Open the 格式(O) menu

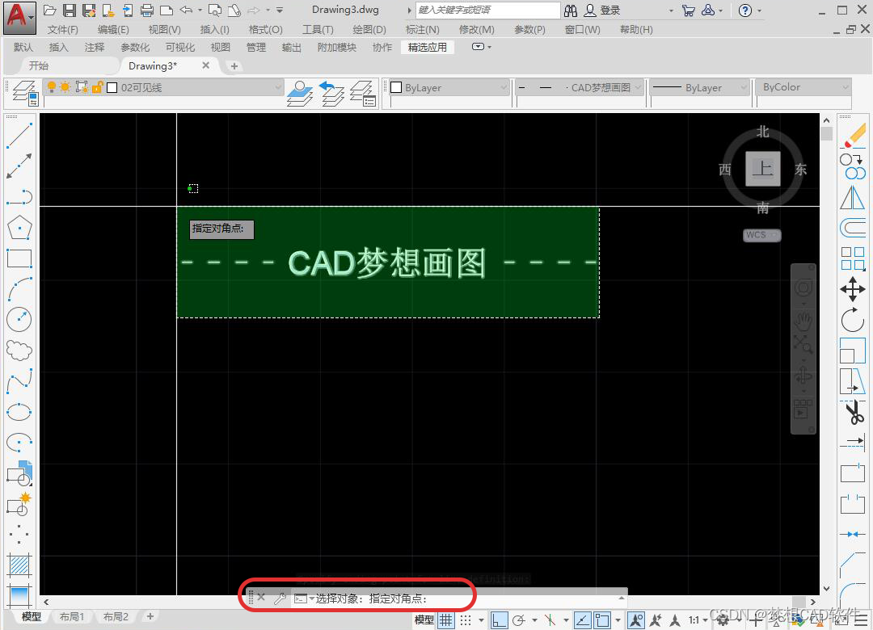click(267, 29)
